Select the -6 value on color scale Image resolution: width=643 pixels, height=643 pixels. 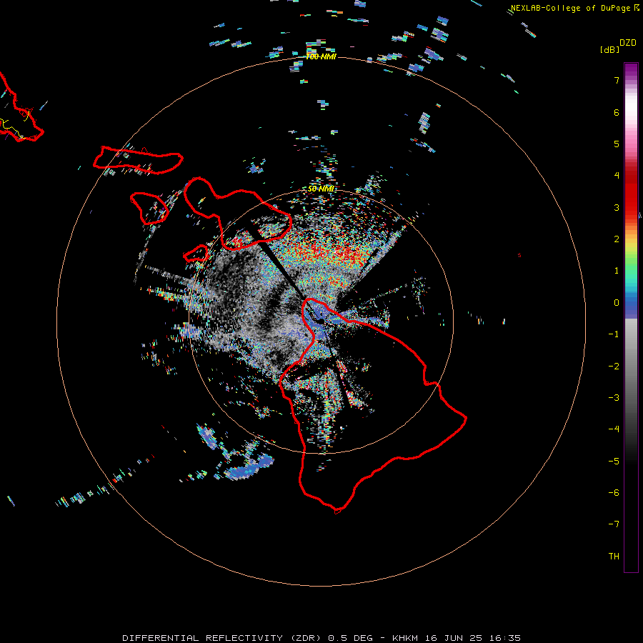[614, 493]
